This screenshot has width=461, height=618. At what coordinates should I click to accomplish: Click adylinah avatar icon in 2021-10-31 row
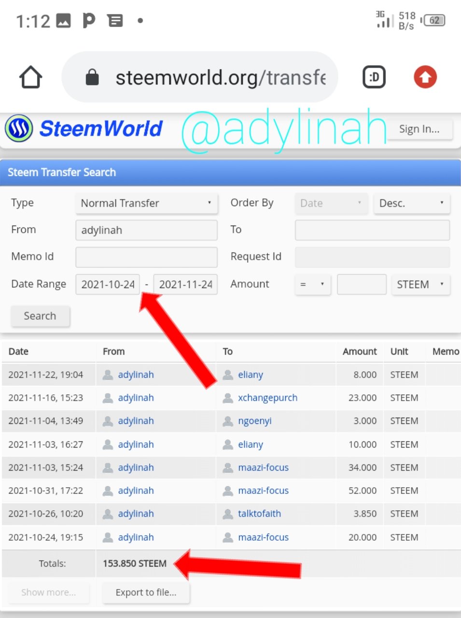108,491
